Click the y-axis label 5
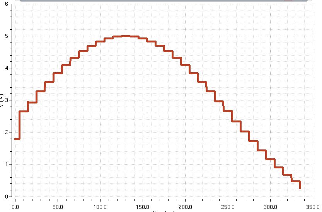 (7, 36)
